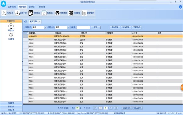Click the 查询 search button

96,27
